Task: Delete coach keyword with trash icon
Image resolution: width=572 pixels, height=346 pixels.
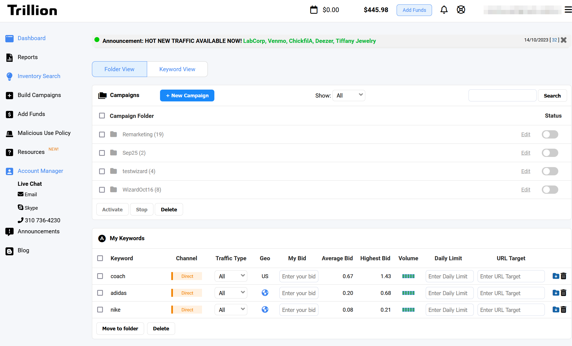Action: [563, 276]
